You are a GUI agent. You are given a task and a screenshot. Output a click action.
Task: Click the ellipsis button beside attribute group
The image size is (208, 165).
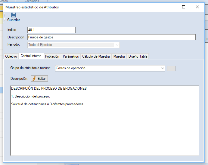click(x=171, y=68)
